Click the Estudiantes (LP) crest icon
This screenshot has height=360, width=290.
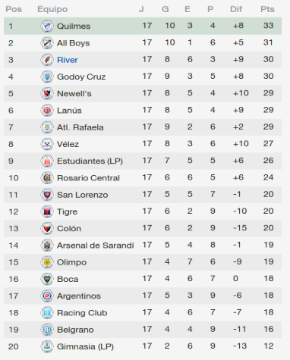pyautogui.click(x=47, y=161)
